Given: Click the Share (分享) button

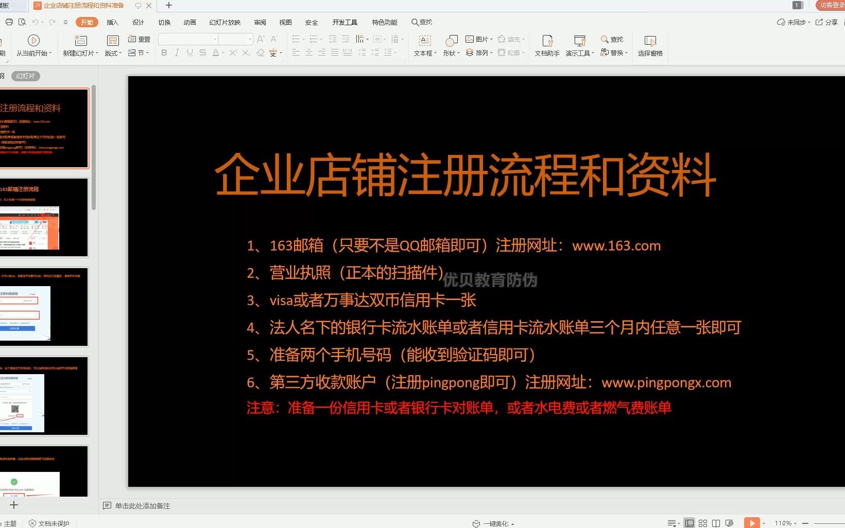Looking at the screenshot, I should point(826,22).
